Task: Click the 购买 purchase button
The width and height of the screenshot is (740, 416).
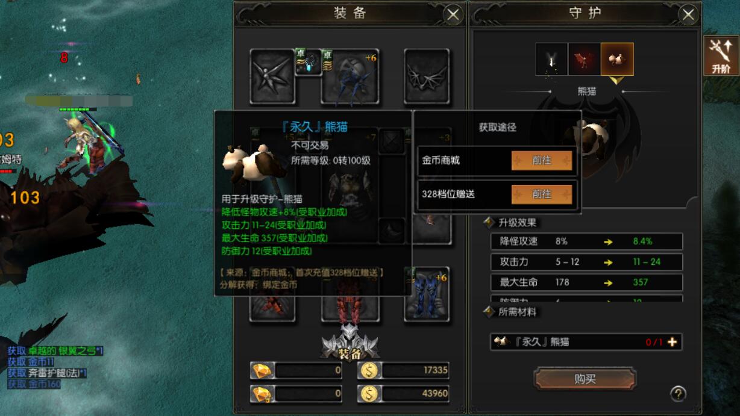Action: (585, 379)
